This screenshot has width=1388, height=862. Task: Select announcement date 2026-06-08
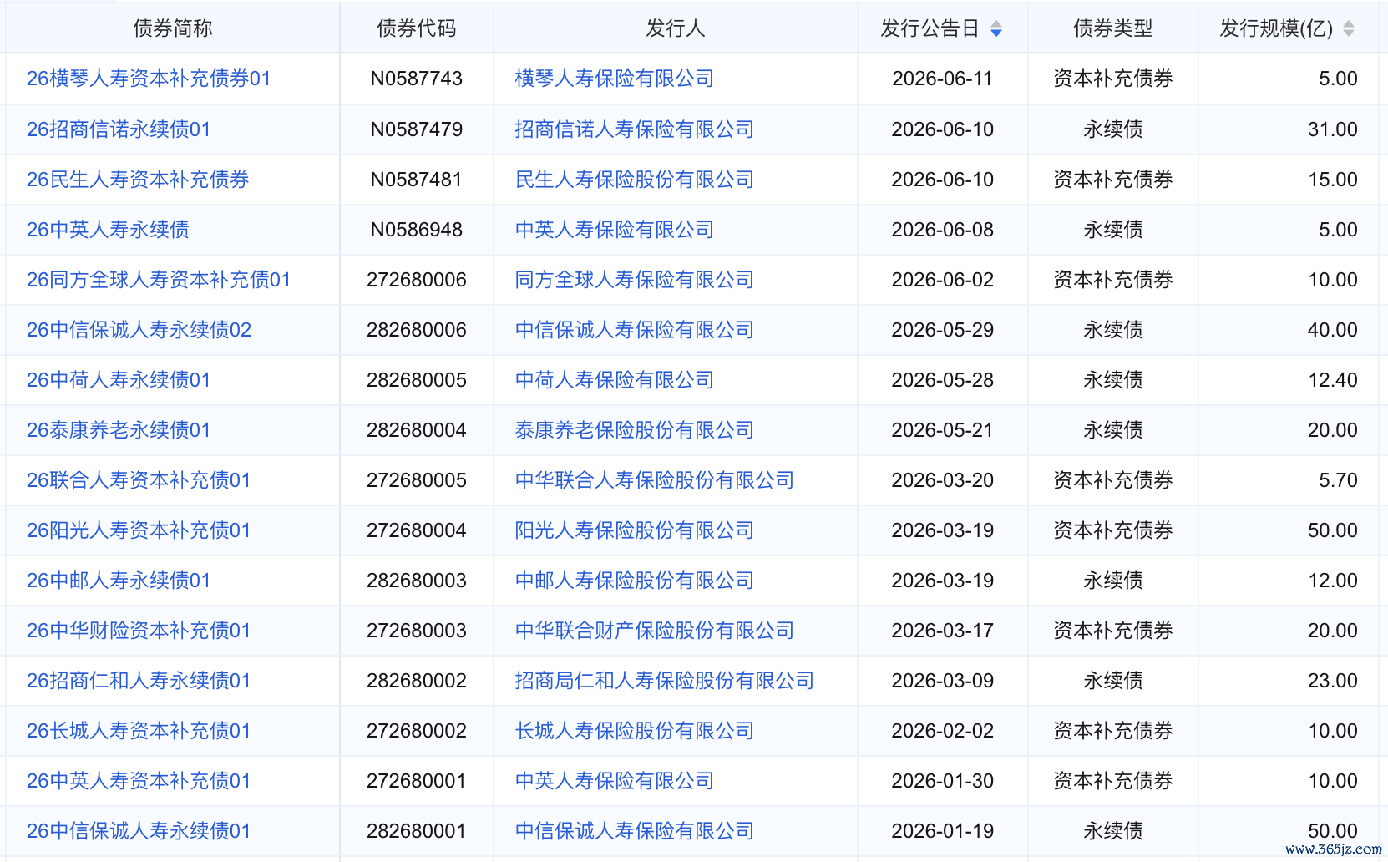(x=943, y=230)
